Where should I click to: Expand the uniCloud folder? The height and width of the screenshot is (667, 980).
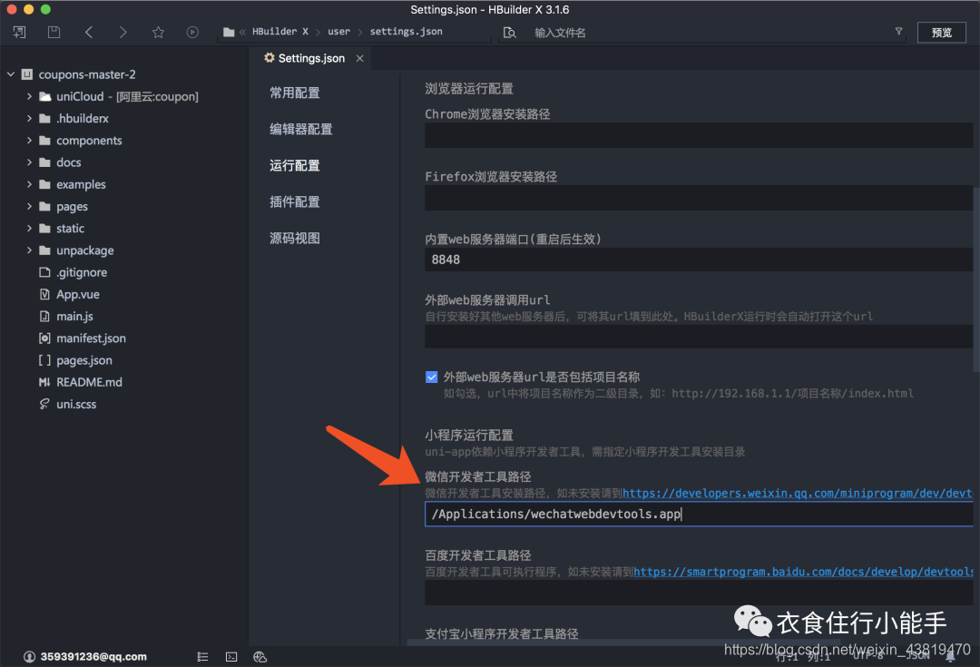(29, 96)
